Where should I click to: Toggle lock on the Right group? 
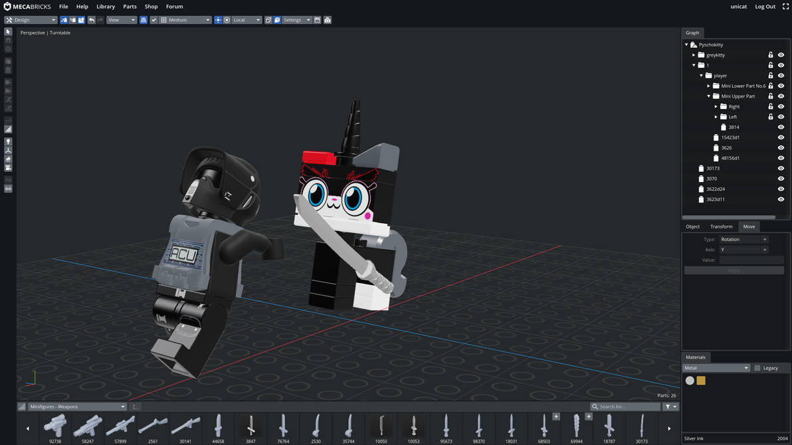click(771, 106)
